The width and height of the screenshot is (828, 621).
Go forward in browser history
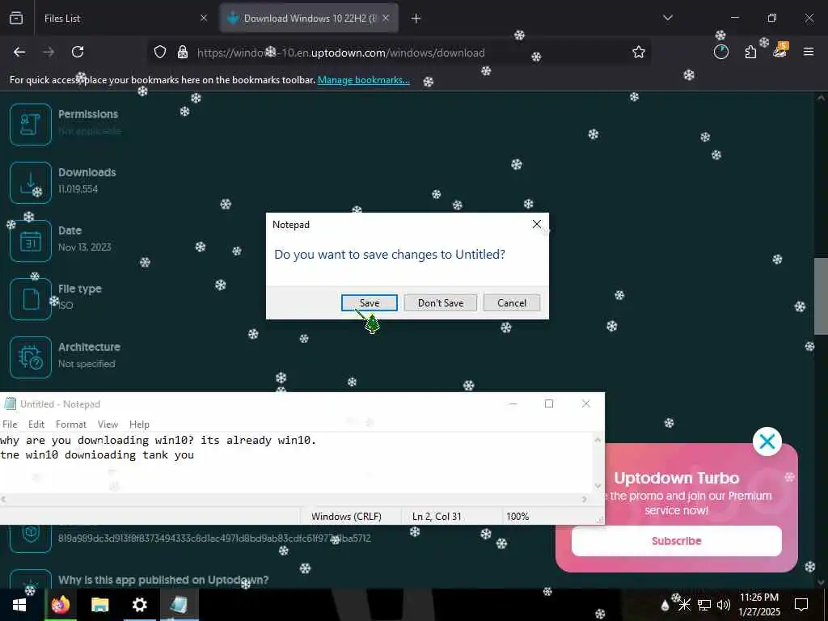click(49, 53)
